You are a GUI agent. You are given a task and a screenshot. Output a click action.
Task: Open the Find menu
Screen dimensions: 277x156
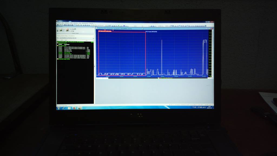(x=80, y=23)
